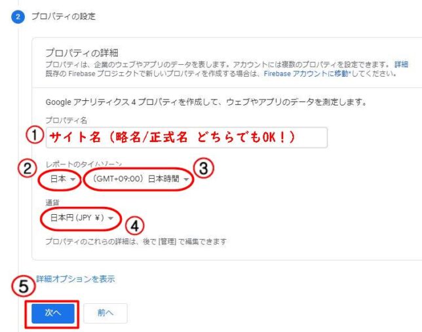422x332 pixels.
Task: Click the blue step 2 circle icon
Action: 18,16
